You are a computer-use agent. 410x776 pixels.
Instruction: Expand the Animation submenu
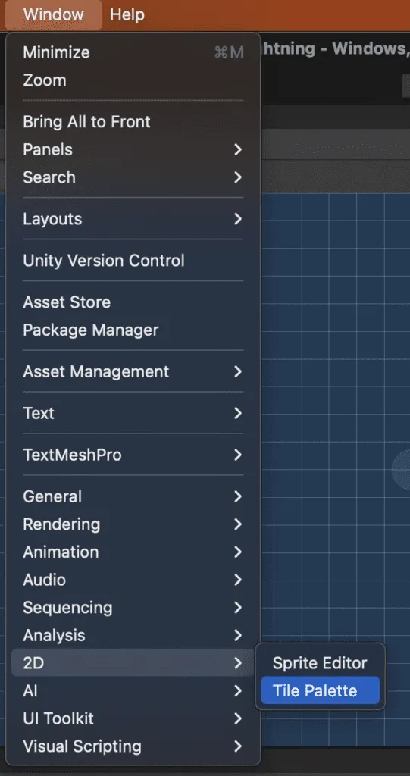pyautogui.click(x=133, y=552)
